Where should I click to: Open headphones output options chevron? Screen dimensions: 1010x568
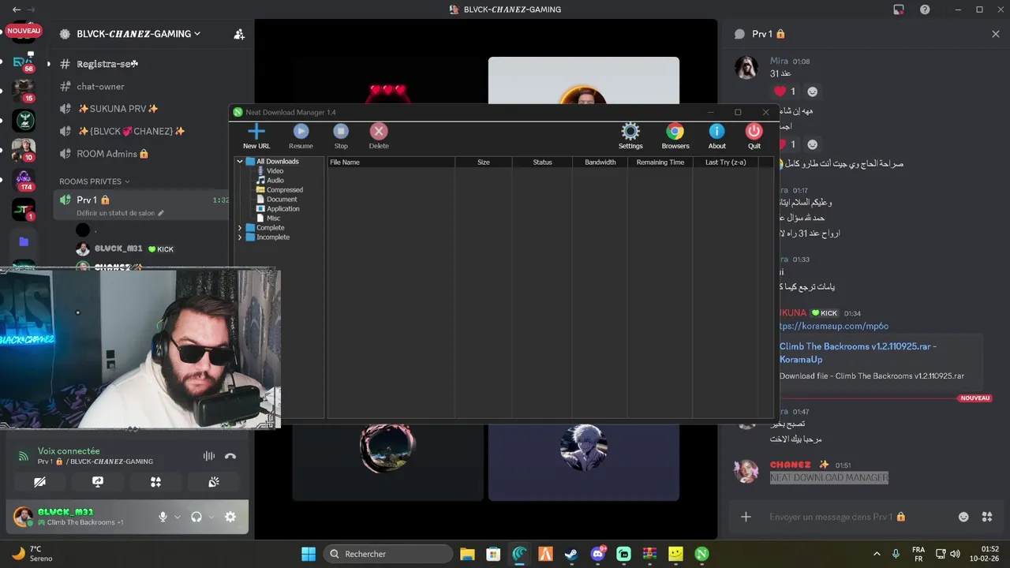(x=211, y=517)
